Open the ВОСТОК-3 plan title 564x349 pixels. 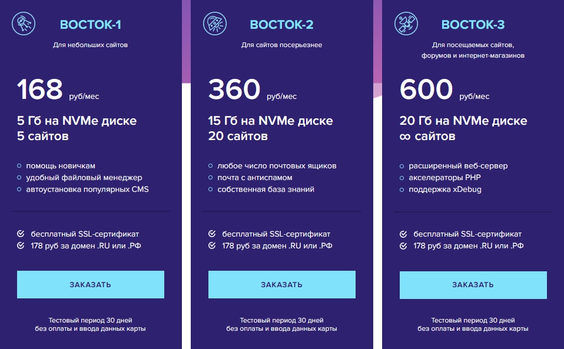[x=473, y=25]
